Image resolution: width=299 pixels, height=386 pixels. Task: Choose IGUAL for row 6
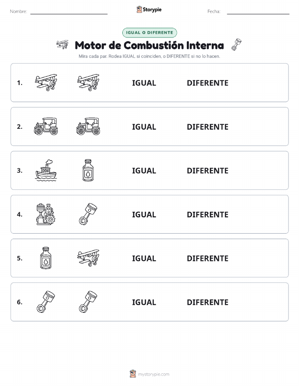(144, 302)
